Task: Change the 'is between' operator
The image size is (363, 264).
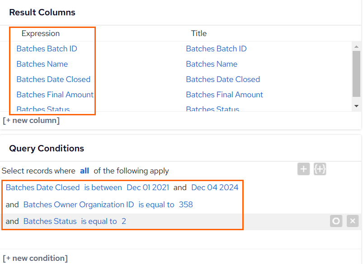Action: (103, 187)
